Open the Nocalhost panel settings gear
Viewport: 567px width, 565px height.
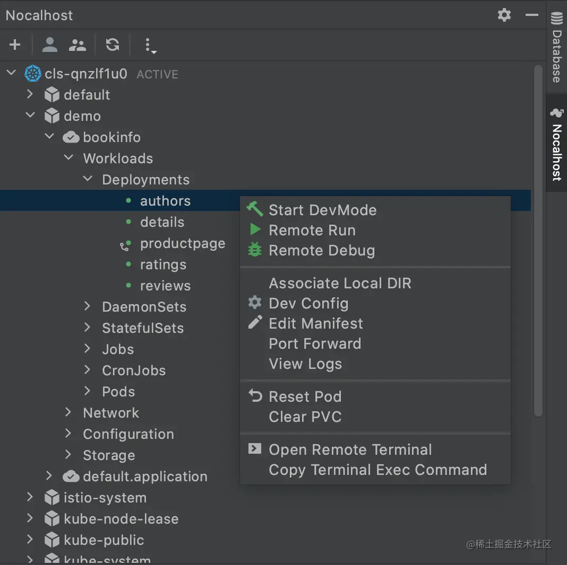[504, 15]
